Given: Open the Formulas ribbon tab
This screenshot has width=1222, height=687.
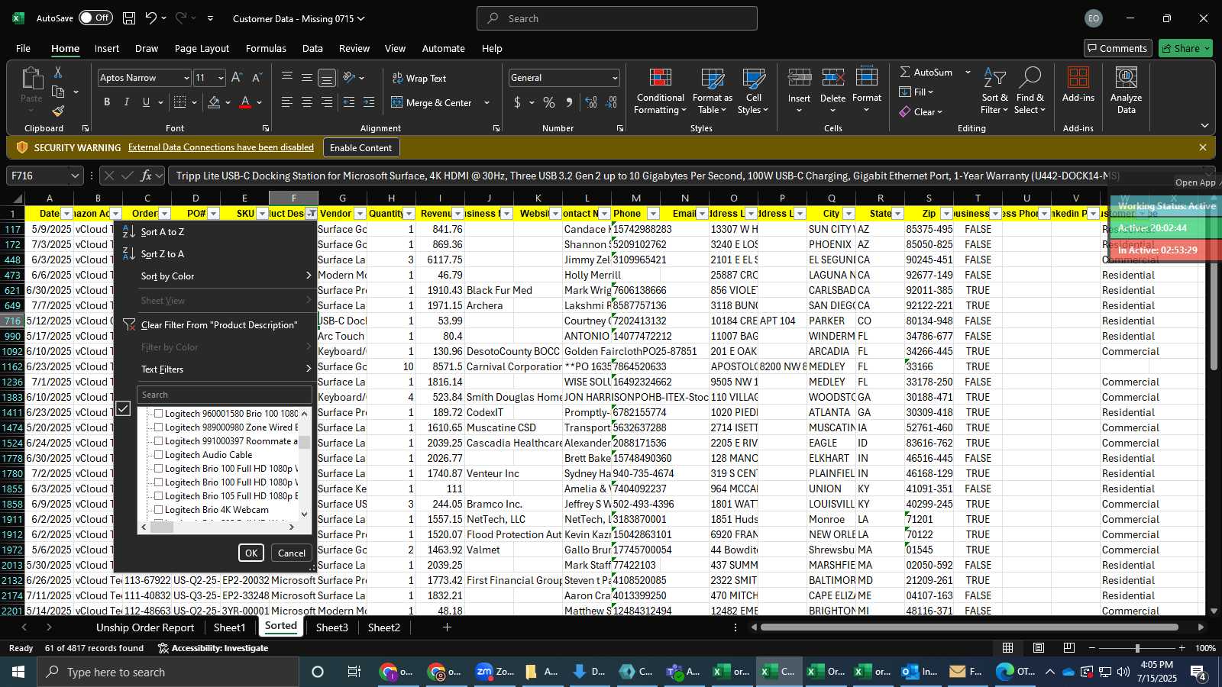Looking at the screenshot, I should click(x=266, y=48).
